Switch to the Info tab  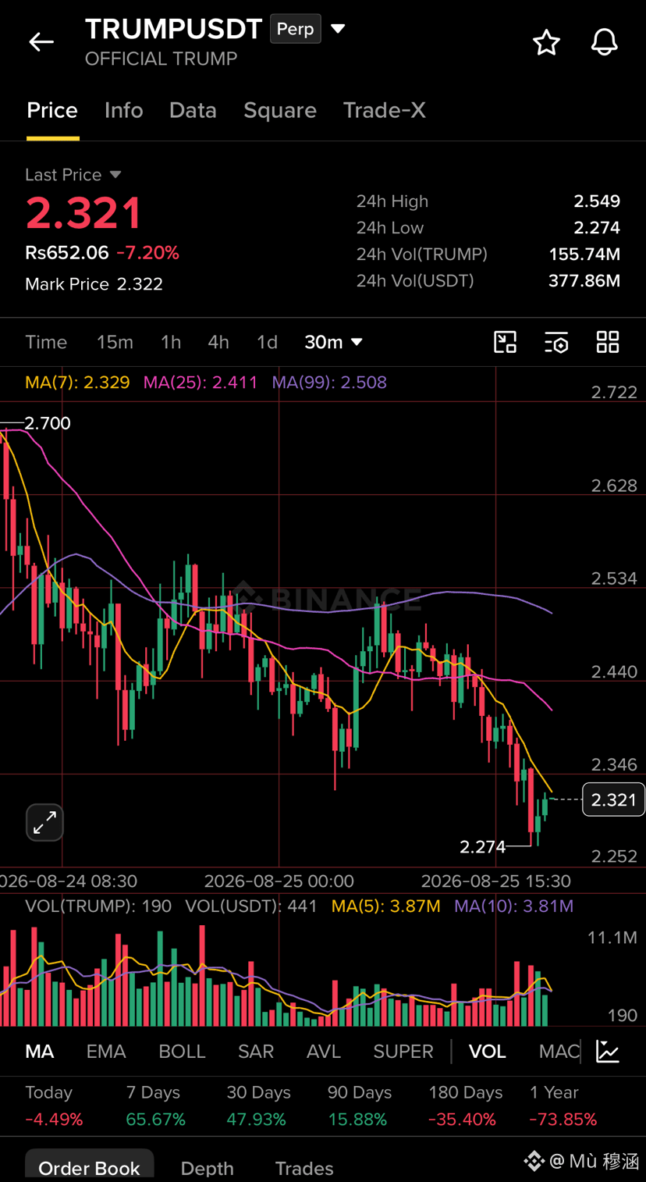tap(124, 110)
